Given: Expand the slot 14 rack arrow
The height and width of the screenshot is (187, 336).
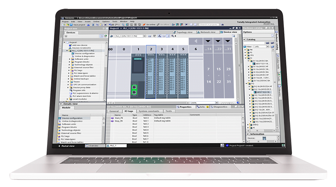Looking at the screenshot, I should [x=207, y=41].
